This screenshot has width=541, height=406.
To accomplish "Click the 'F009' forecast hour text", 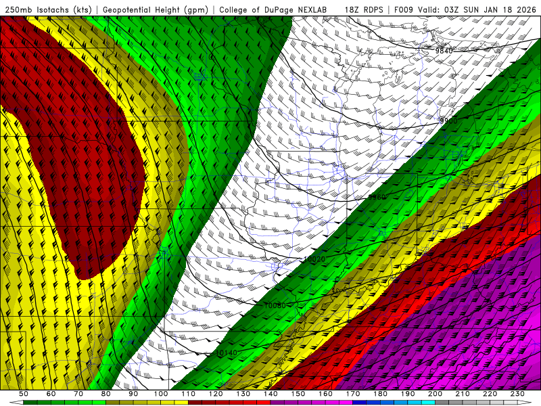I will click(403, 10).
